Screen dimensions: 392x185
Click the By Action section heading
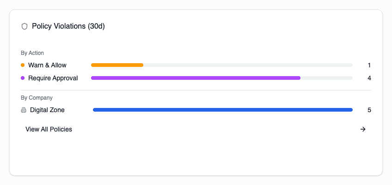(x=32, y=53)
